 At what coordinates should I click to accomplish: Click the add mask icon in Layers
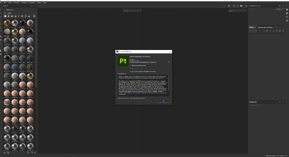point(267,31)
